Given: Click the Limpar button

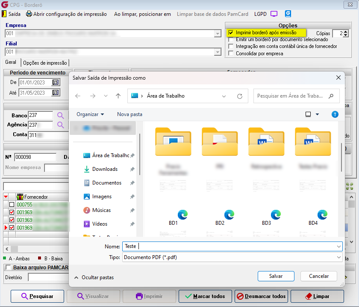Looking at the screenshot, I should tap(317, 296).
